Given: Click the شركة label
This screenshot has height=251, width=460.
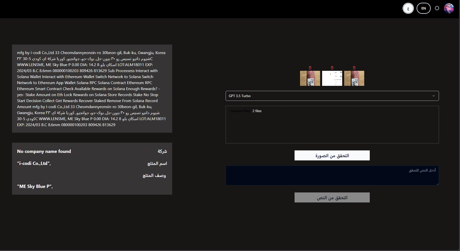Looking at the screenshot, I should (x=162, y=151).
